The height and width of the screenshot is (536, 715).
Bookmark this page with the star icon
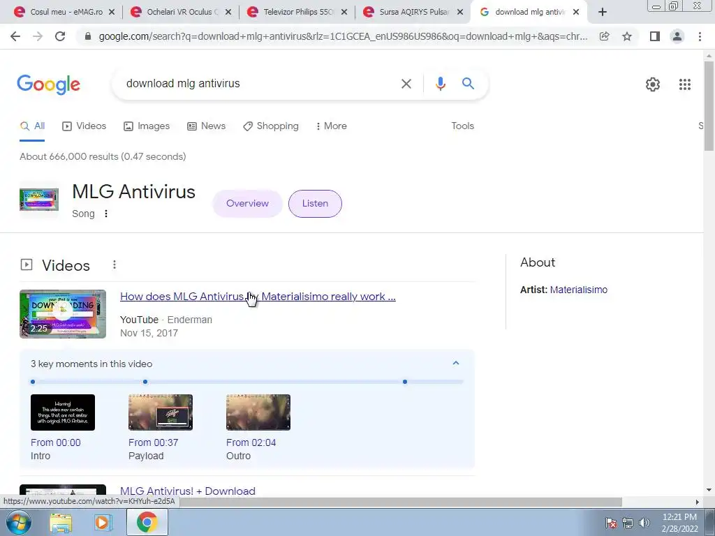coord(627,36)
